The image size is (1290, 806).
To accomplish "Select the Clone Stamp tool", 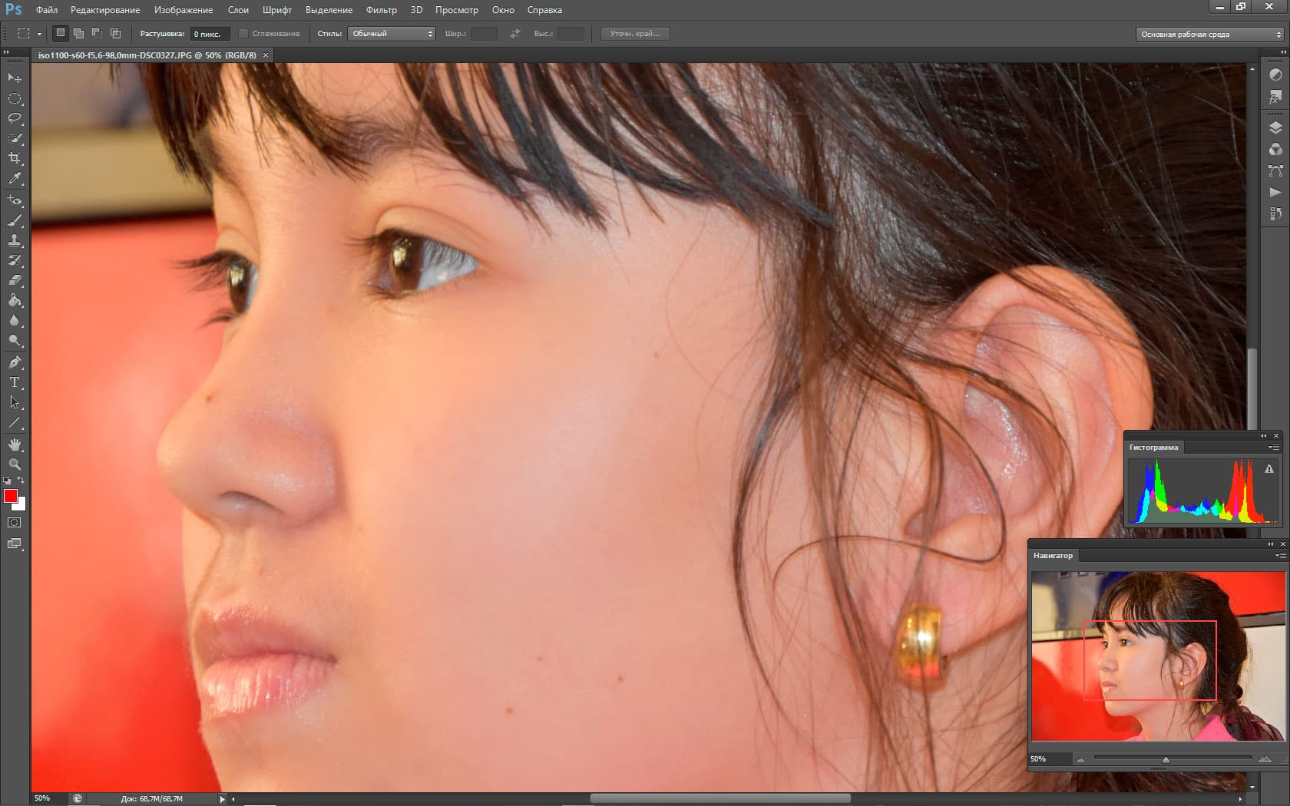I will pos(15,240).
